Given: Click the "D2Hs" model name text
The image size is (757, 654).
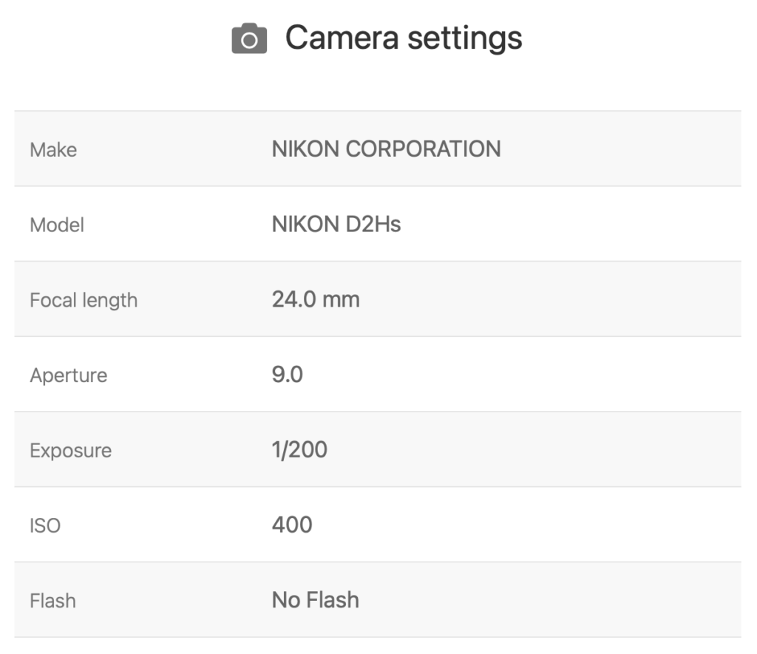Looking at the screenshot, I should [x=373, y=224].
